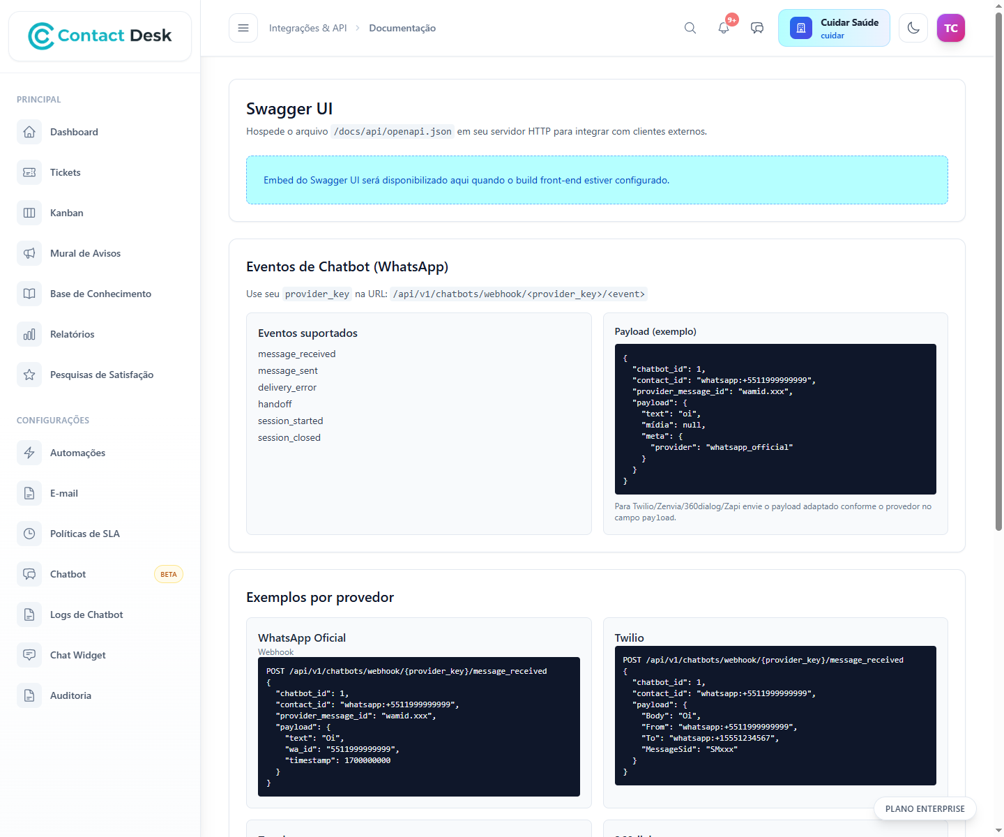The height and width of the screenshot is (837, 1004).
Task: Open the E-mail settings
Action: [x=64, y=493]
